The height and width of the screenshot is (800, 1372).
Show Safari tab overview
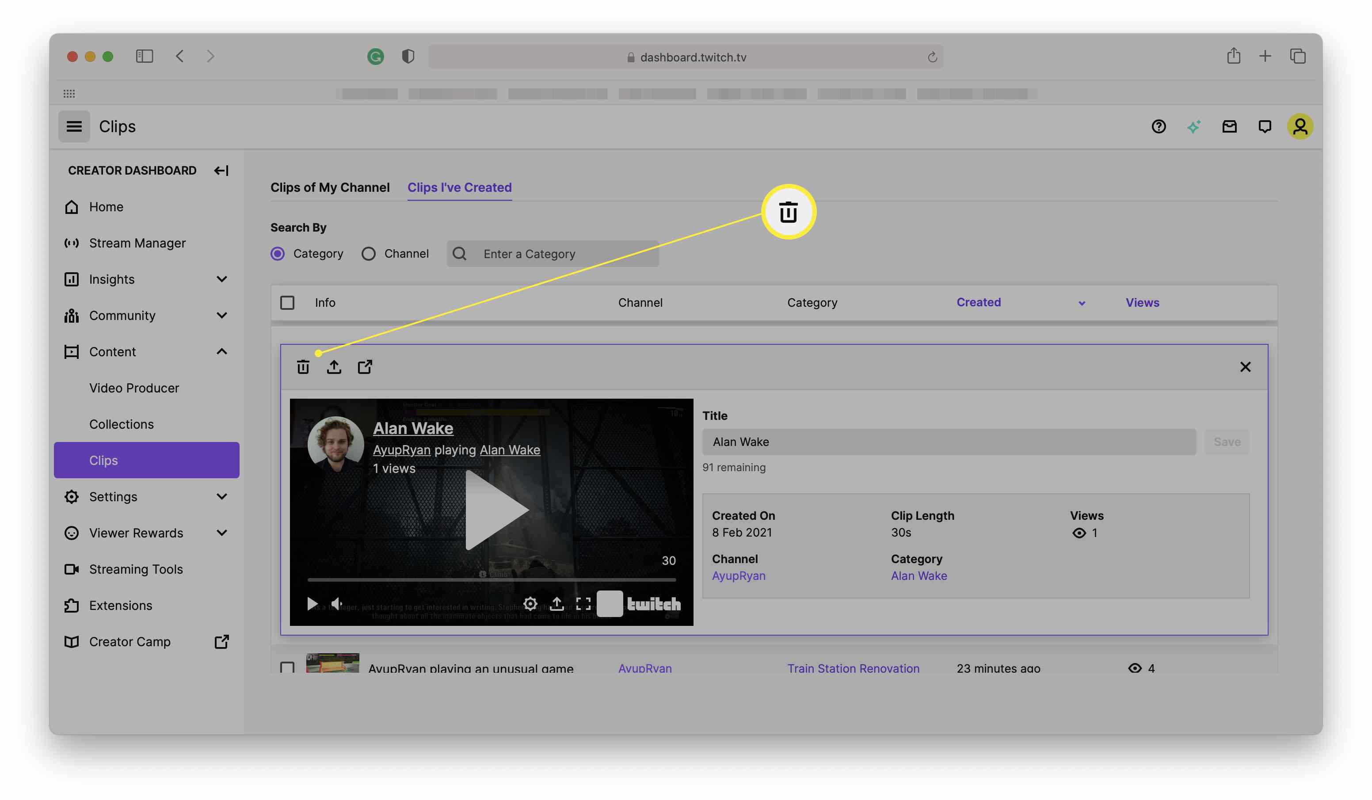(x=1297, y=56)
